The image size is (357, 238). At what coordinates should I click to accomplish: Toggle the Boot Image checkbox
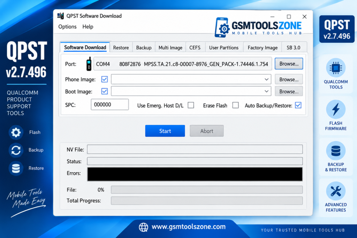(105, 91)
